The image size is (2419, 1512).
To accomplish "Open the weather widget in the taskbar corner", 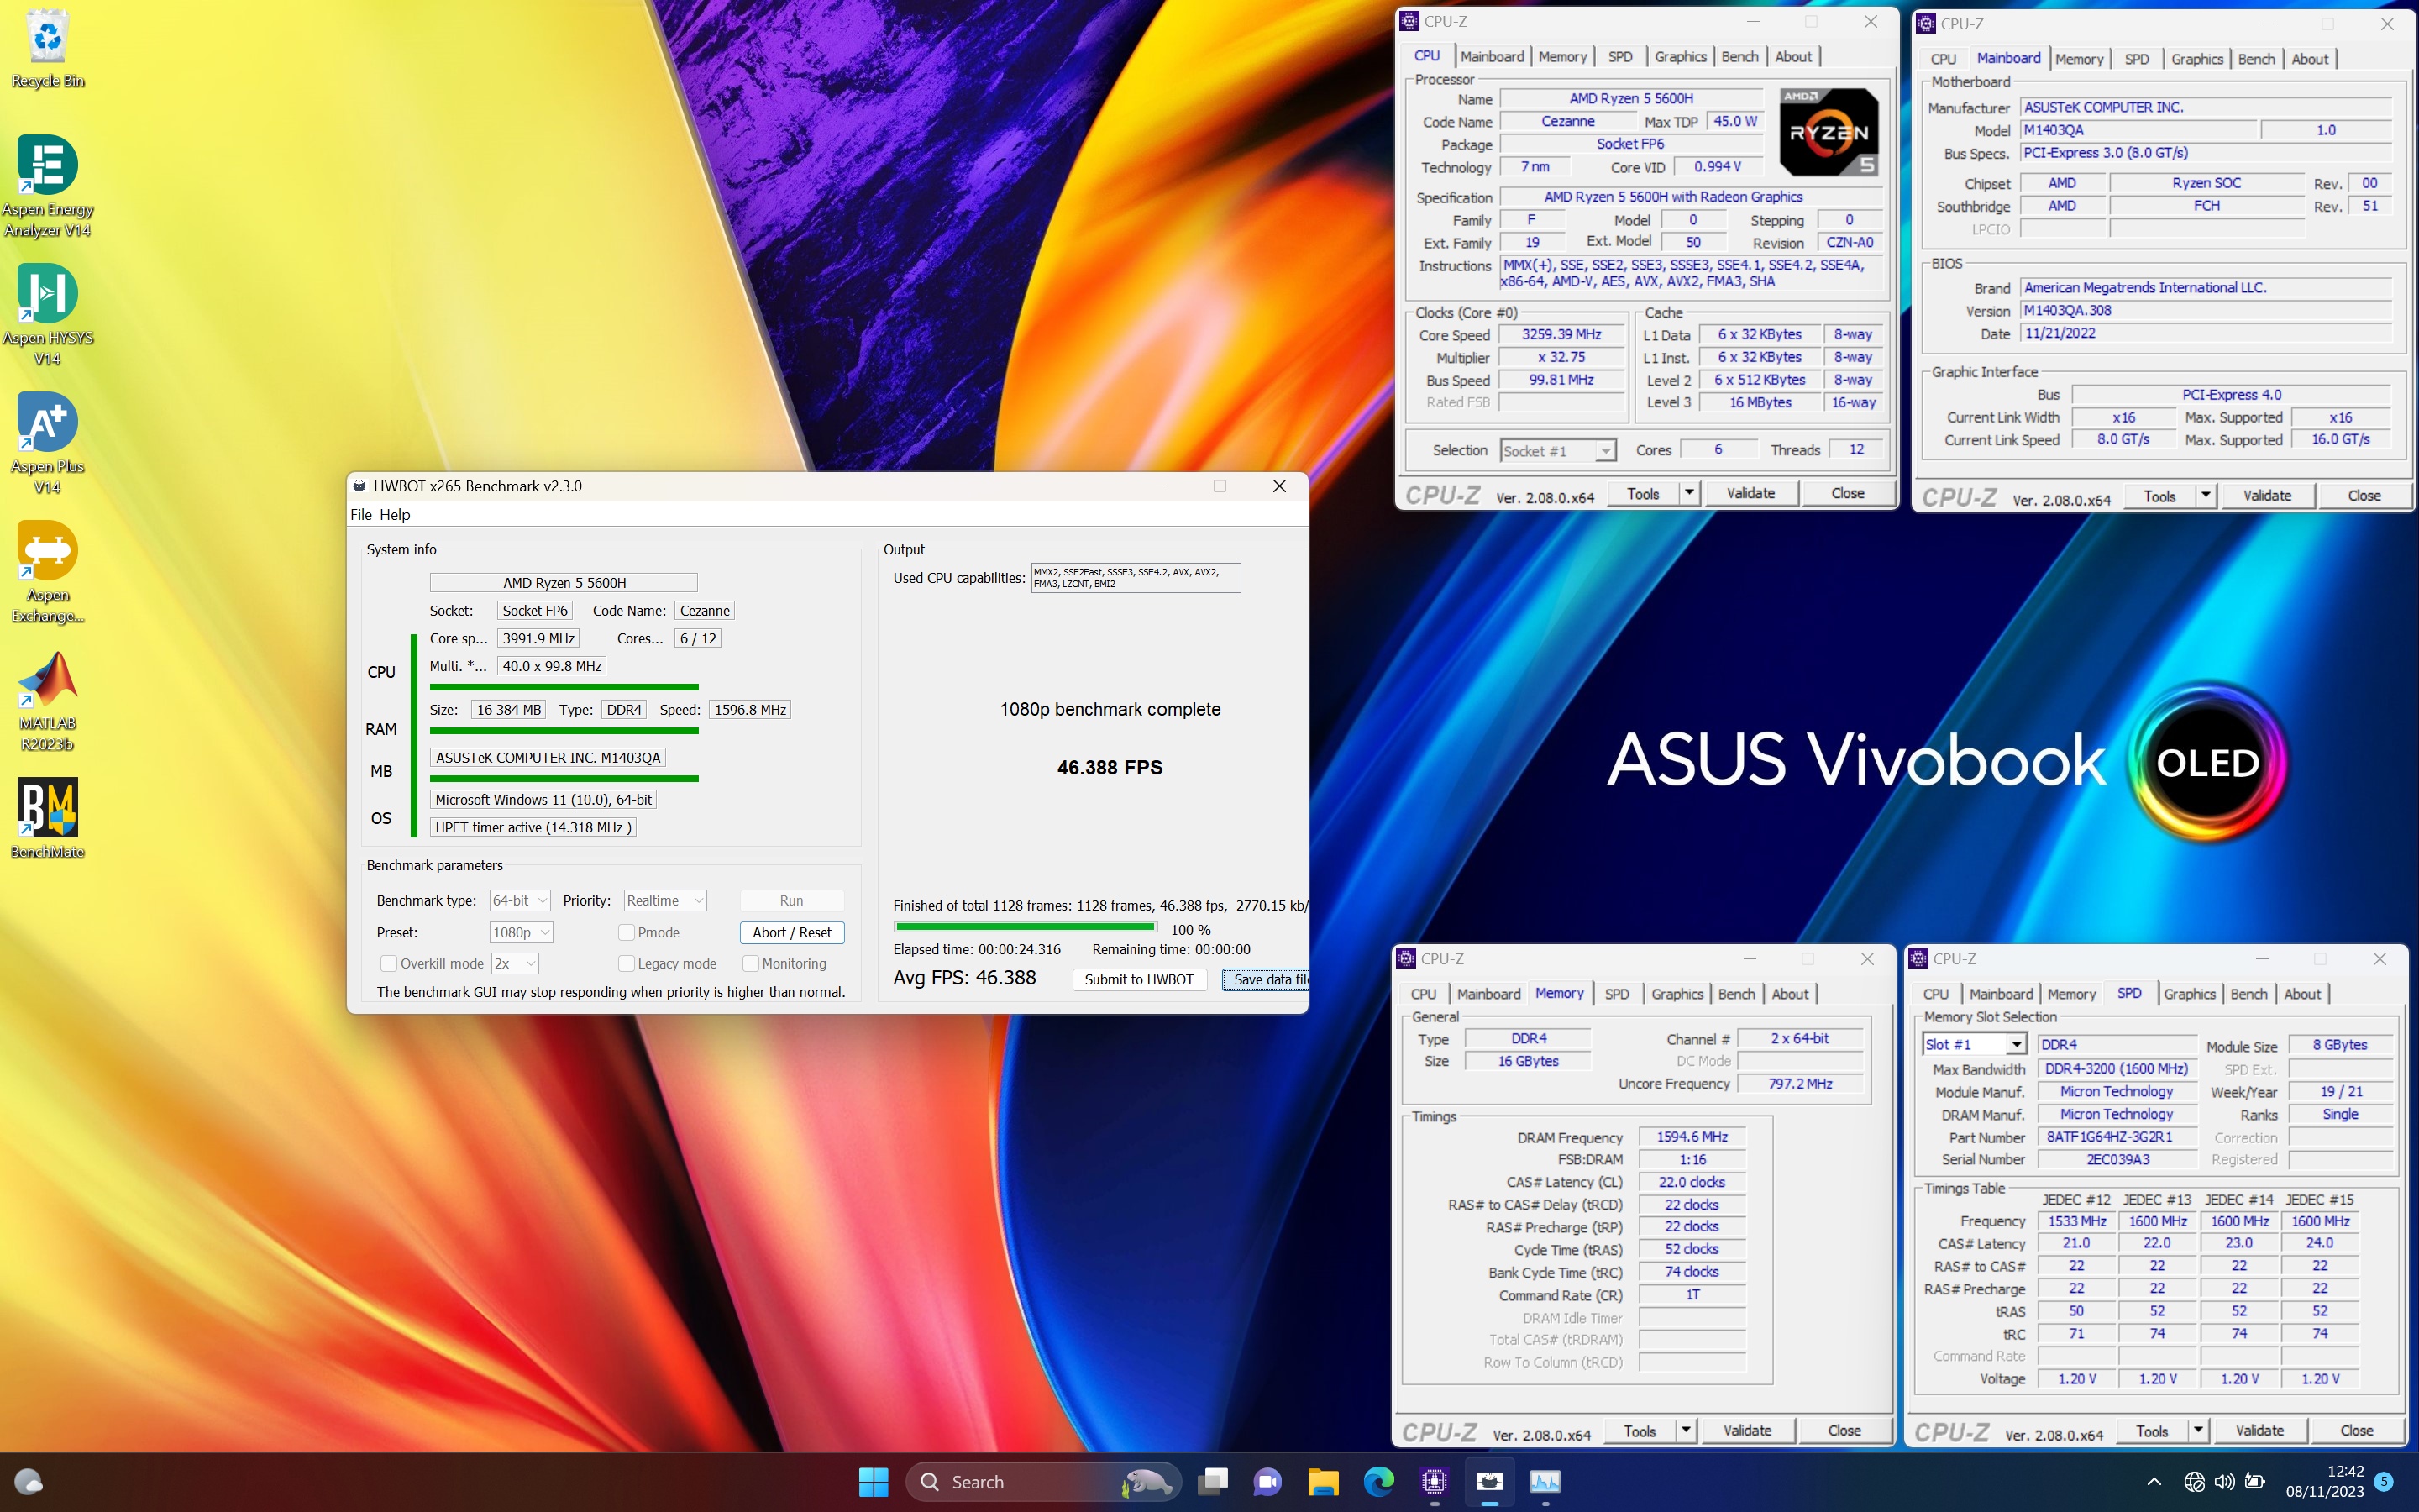I will pos(28,1481).
